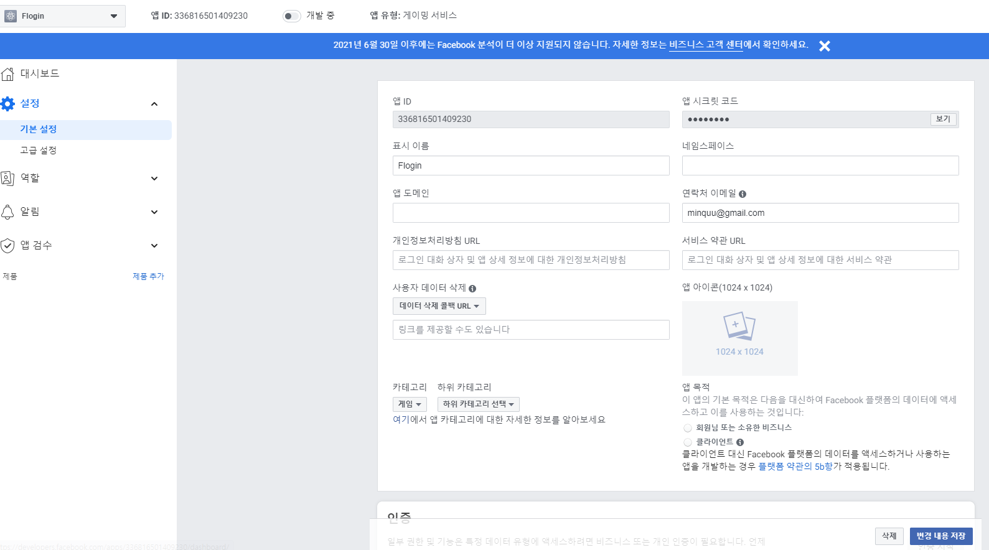The height and width of the screenshot is (550, 989).
Task: Dismiss the blue Facebook analytics banner
Action: pyautogui.click(x=824, y=46)
